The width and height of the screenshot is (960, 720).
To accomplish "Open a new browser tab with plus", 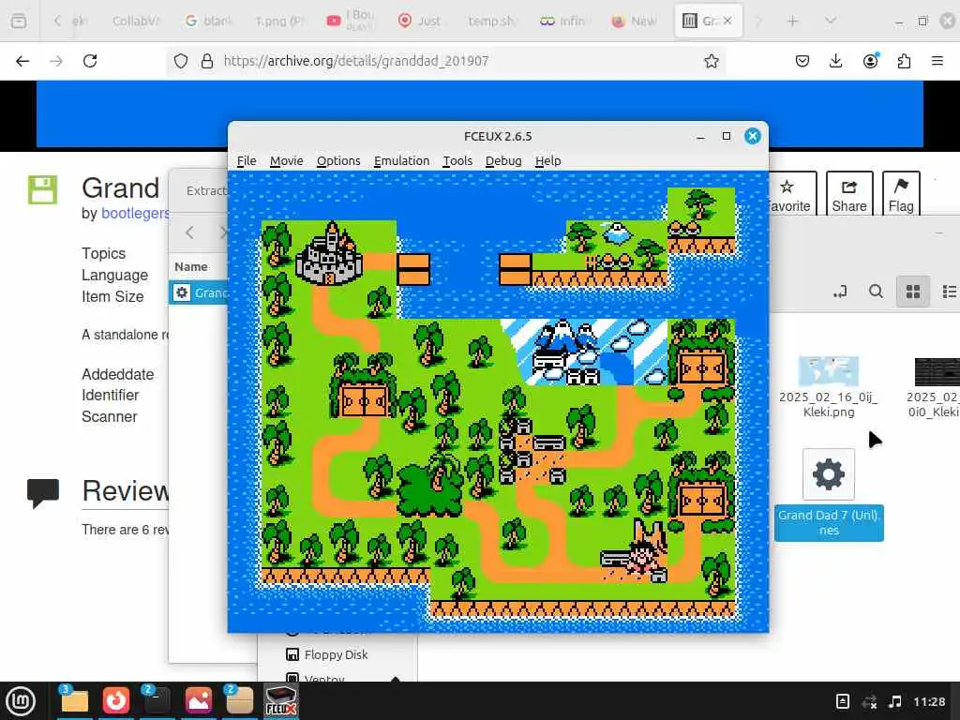I will point(792,21).
